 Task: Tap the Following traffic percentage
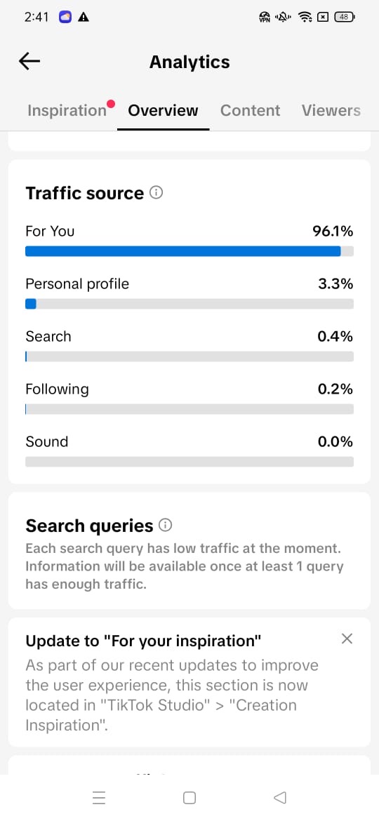335,389
